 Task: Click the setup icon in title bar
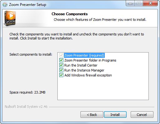tap(5, 5)
